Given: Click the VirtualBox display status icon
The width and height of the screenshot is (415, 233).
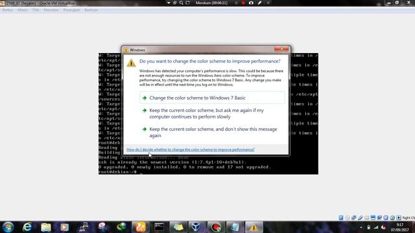Looking at the screenshot, I should [373, 217].
